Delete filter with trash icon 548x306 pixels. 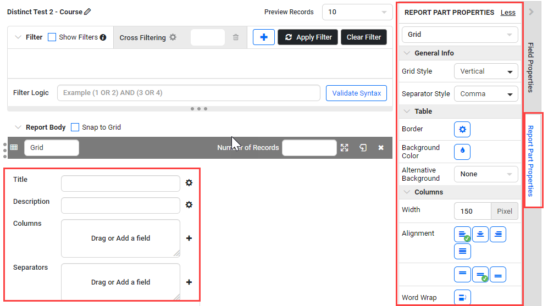(236, 37)
